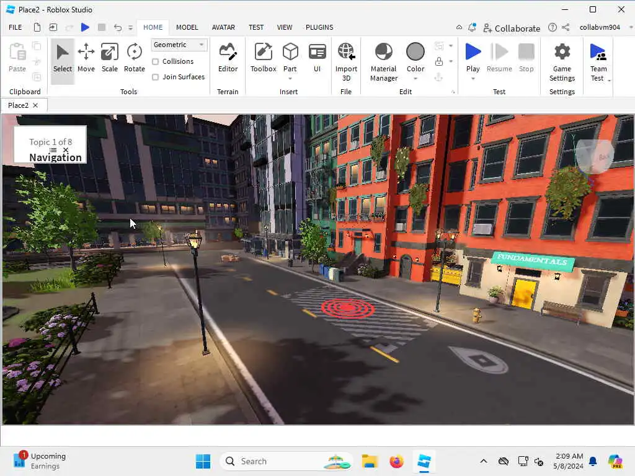This screenshot has height=476, width=635.
Task: Collapse the ribbon with caret icon
Action: pyautogui.click(x=459, y=27)
